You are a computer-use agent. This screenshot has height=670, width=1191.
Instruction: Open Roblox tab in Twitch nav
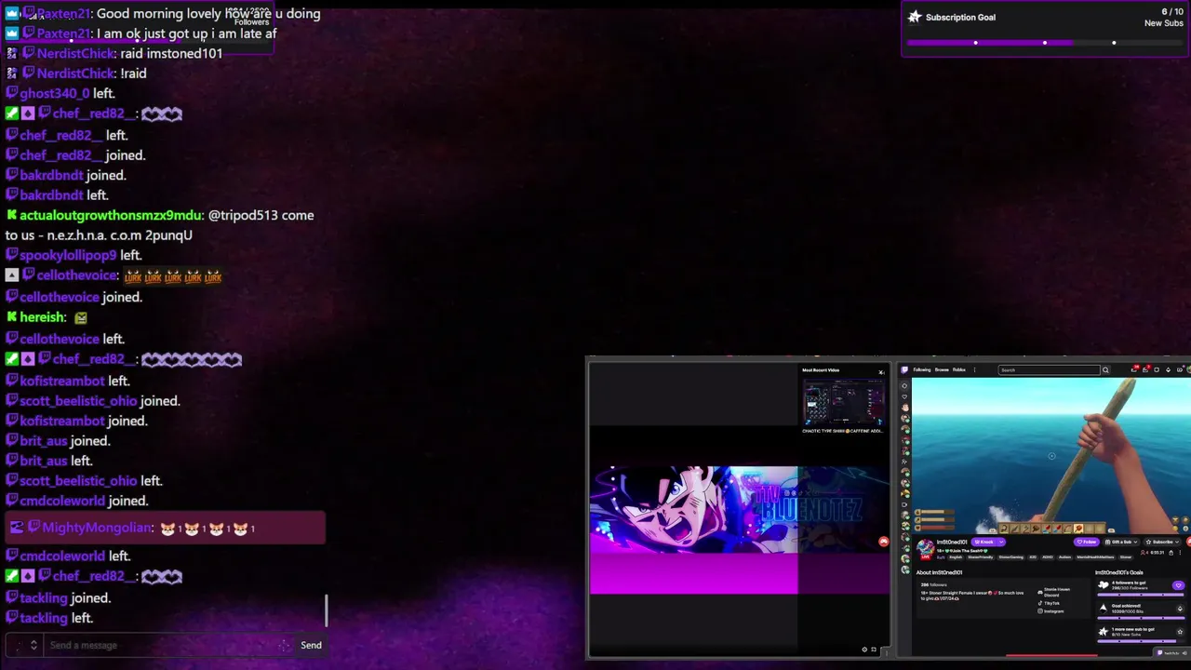pos(959,369)
